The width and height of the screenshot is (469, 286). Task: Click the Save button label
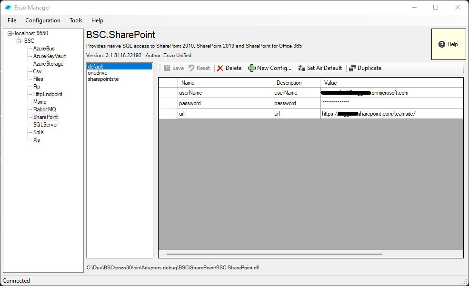point(178,68)
